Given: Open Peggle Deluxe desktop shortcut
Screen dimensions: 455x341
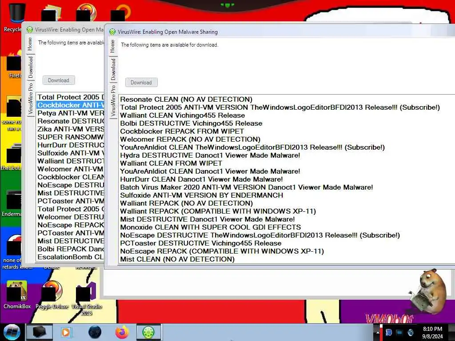Looking at the screenshot, I should (52, 294).
